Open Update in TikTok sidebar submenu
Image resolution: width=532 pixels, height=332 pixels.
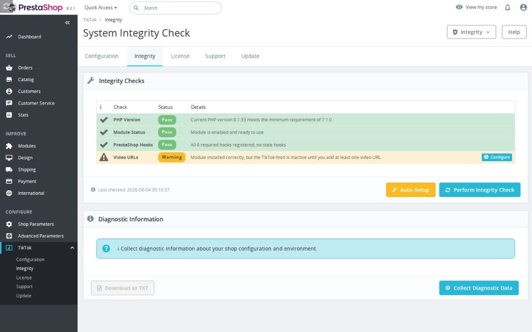click(24, 296)
